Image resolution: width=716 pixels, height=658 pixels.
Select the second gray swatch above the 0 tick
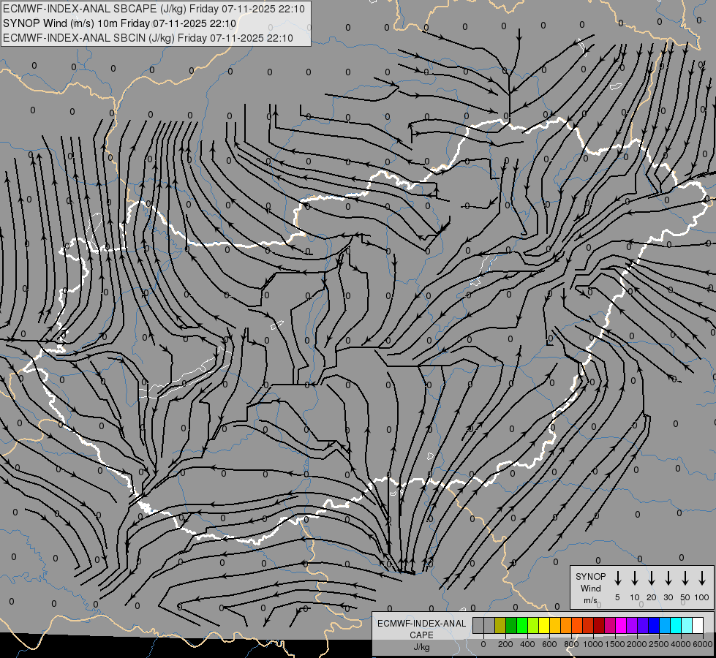pyautogui.click(x=489, y=625)
